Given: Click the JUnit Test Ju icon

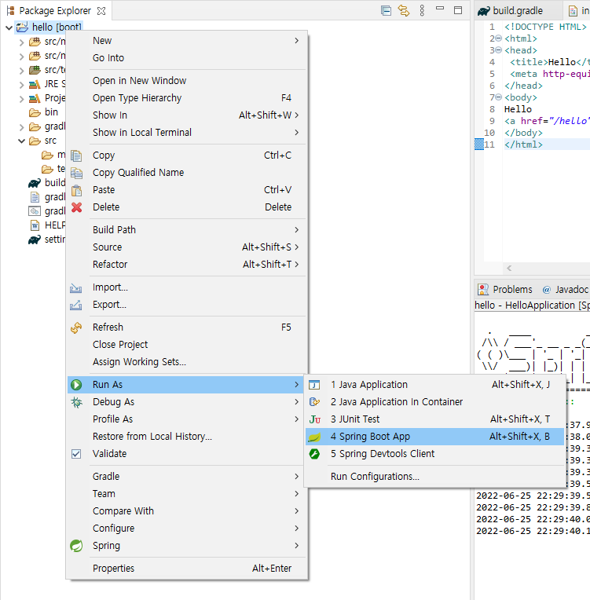Looking at the screenshot, I should coord(315,419).
